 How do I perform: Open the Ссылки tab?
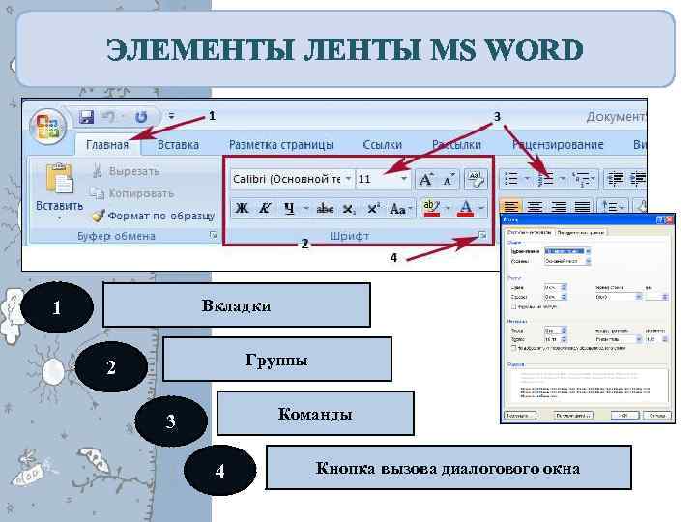tap(382, 145)
